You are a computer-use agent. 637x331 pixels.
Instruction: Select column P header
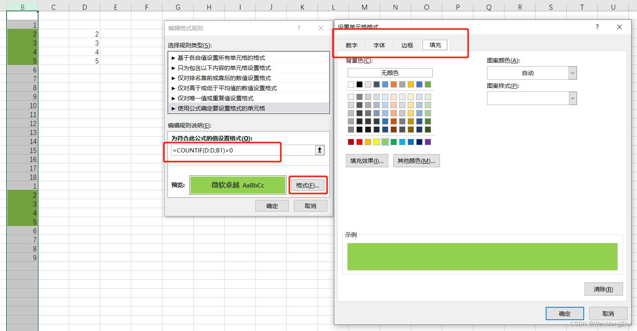click(458, 7)
